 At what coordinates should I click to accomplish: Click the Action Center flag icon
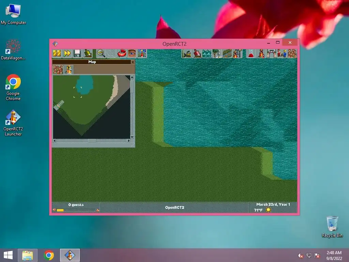click(x=317, y=256)
